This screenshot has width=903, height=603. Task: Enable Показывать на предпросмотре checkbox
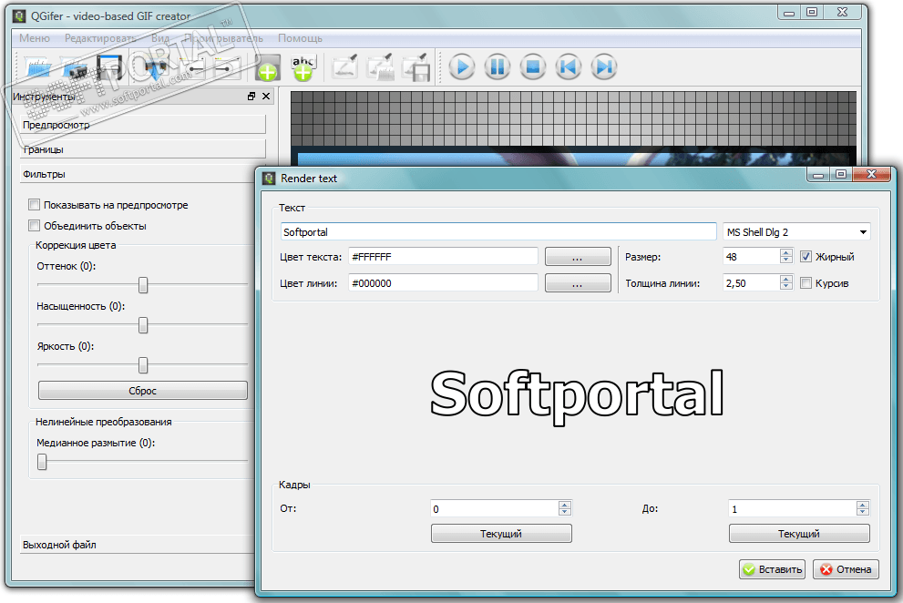coord(34,204)
